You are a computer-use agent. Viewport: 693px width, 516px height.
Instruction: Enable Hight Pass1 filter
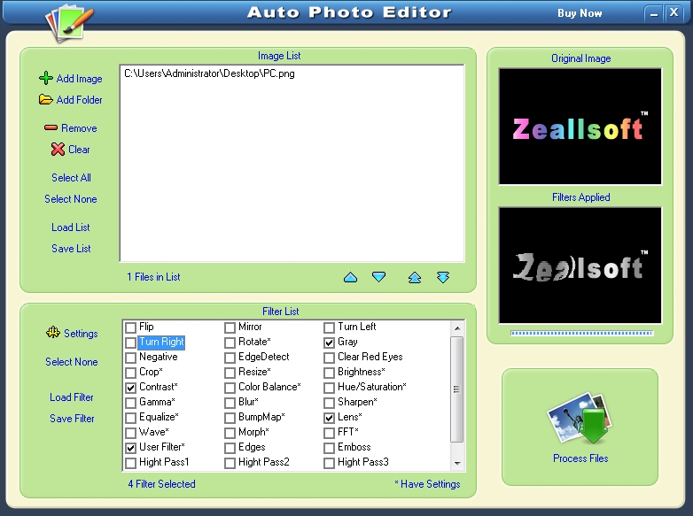pyautogui.click(x=130, y=463)
